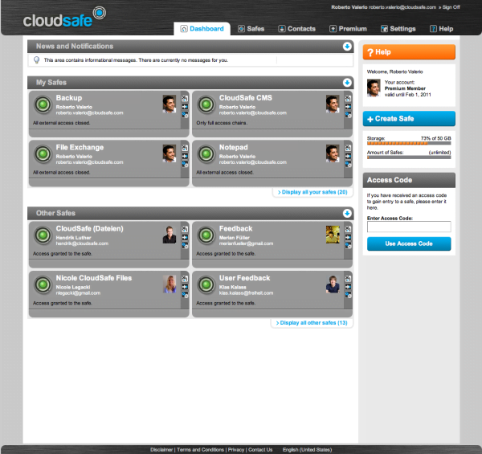
Task: Click the Enter Access Code input field
Action: 409,227
